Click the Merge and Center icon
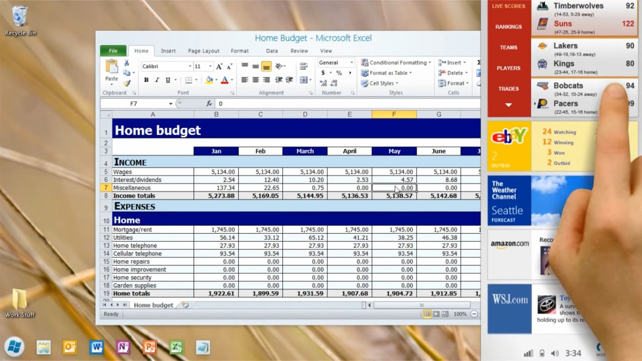 tap(304, 80)
